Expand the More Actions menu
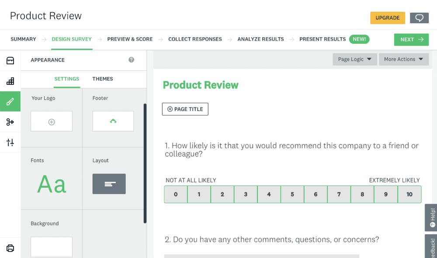 [x=403, y=59]
